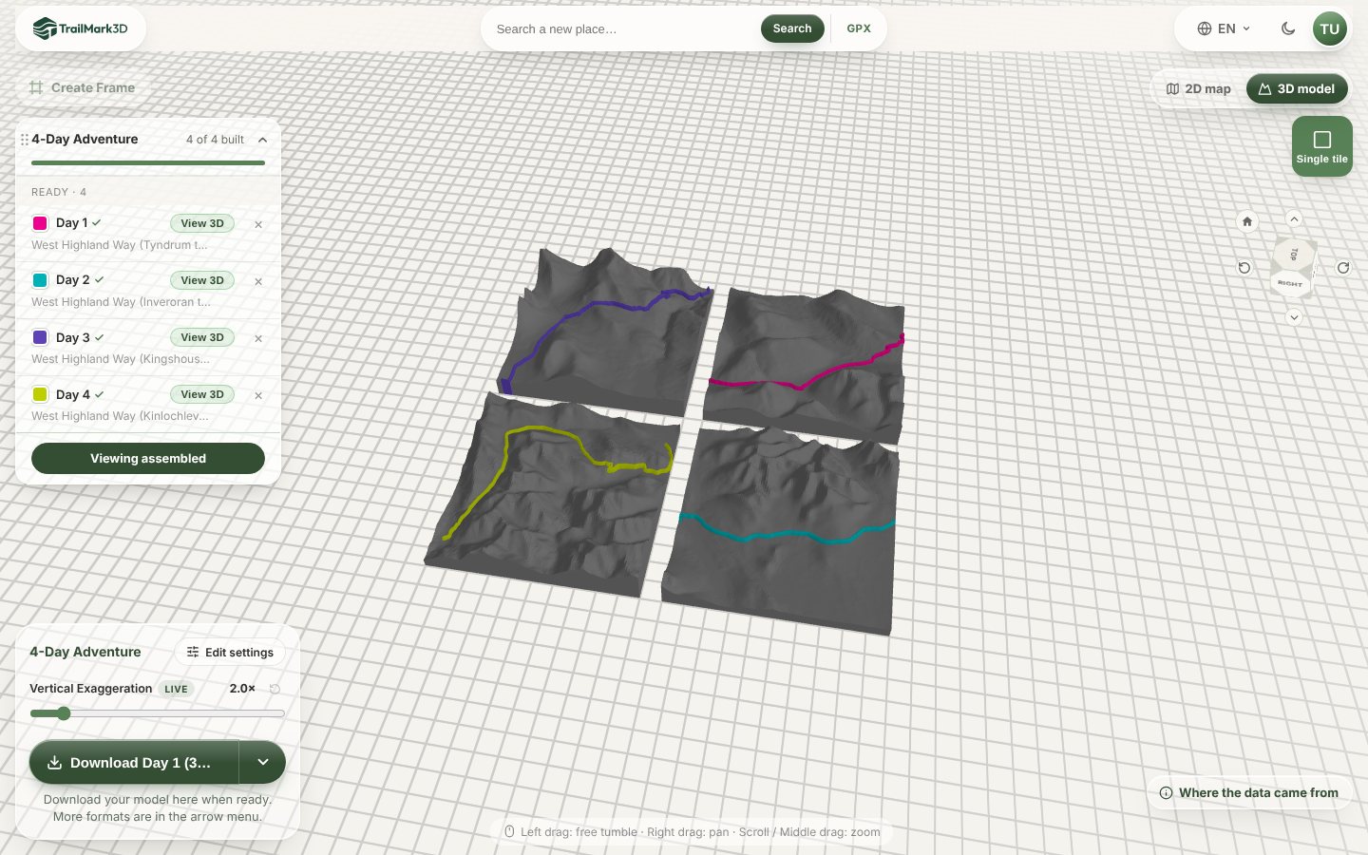Click Download Day 1 button
Viewport: 1368px width, 855px height.
(x=133, y=762)
